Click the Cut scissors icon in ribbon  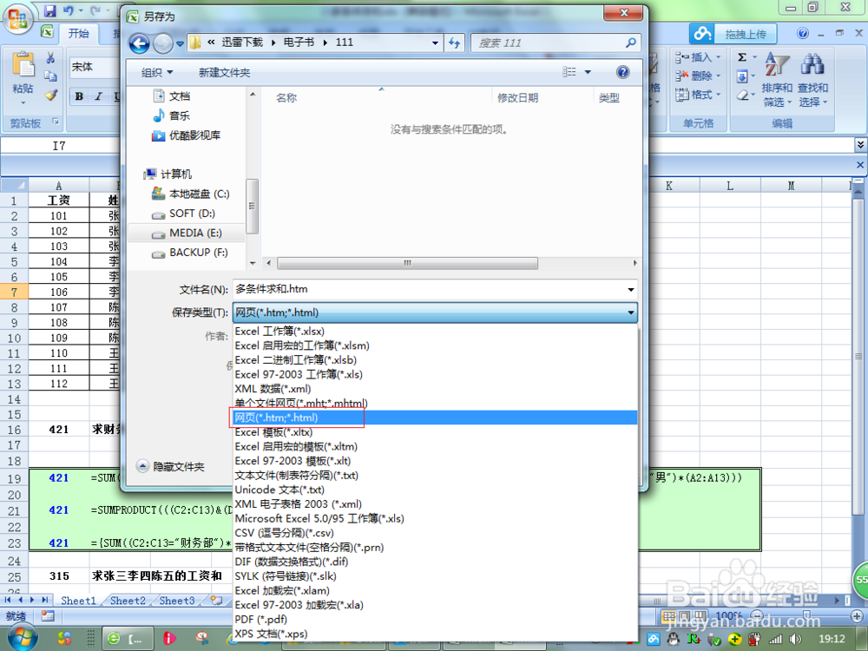pos(50,58)
